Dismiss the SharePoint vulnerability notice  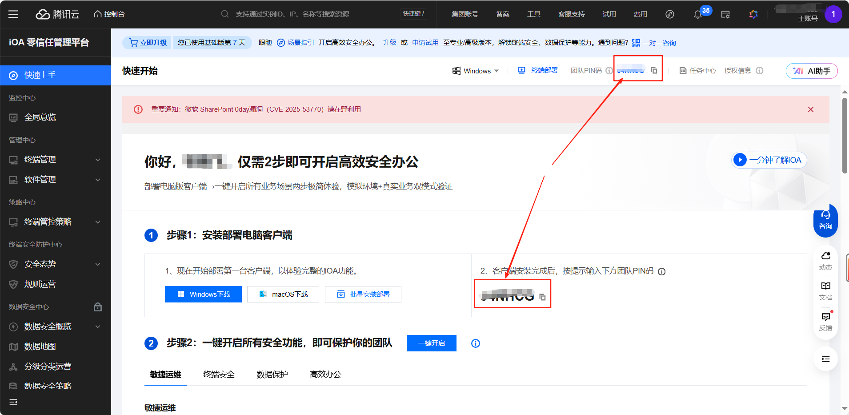coord(811,109)
